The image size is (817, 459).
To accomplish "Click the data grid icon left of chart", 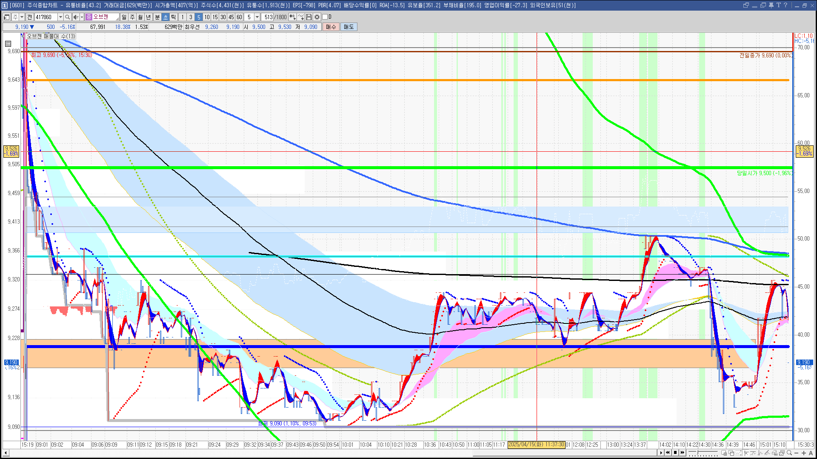I will (x=8, y=43).
